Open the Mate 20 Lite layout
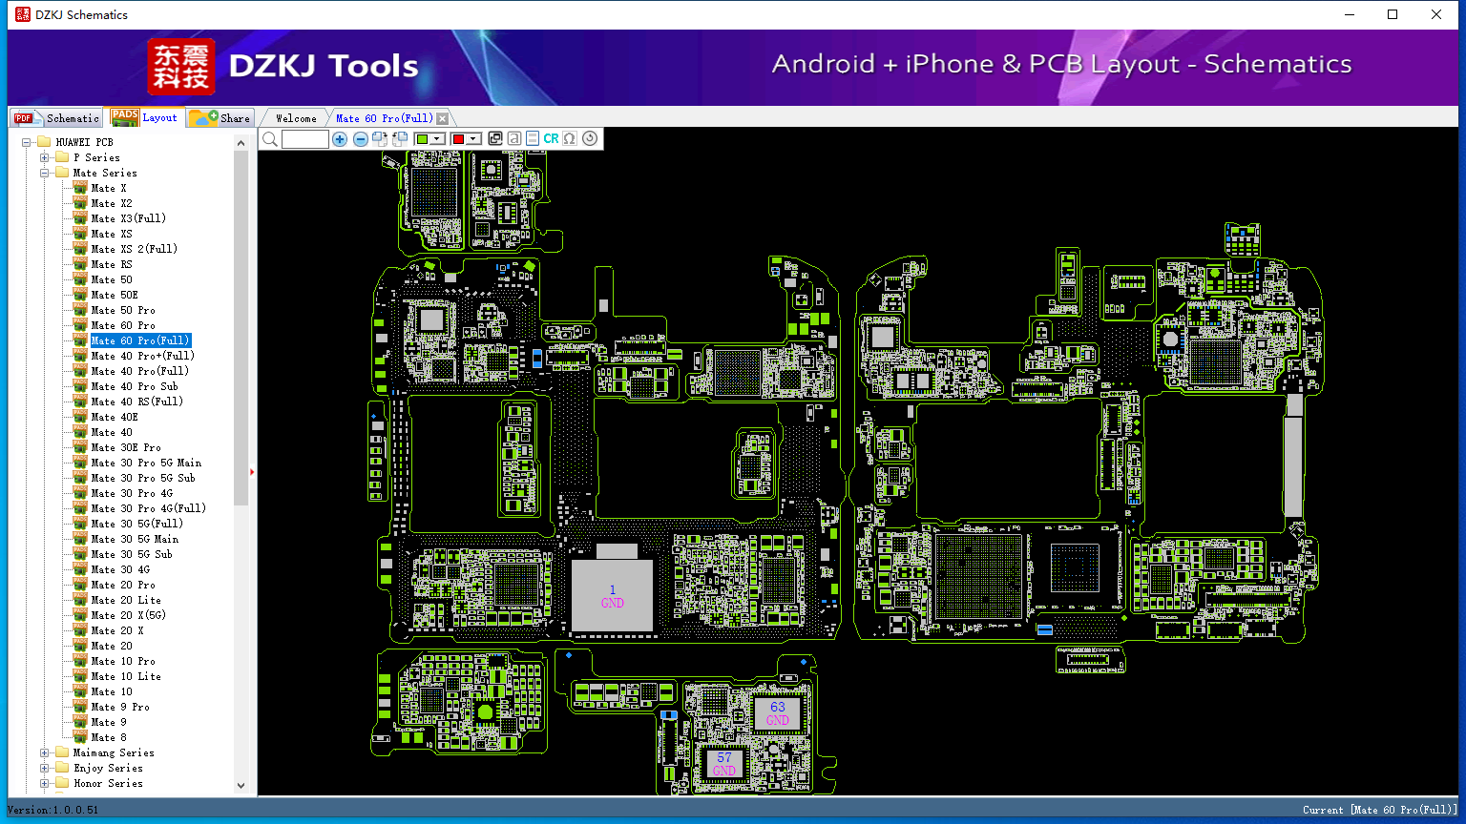1466x824 pixels. coord(125,600)
